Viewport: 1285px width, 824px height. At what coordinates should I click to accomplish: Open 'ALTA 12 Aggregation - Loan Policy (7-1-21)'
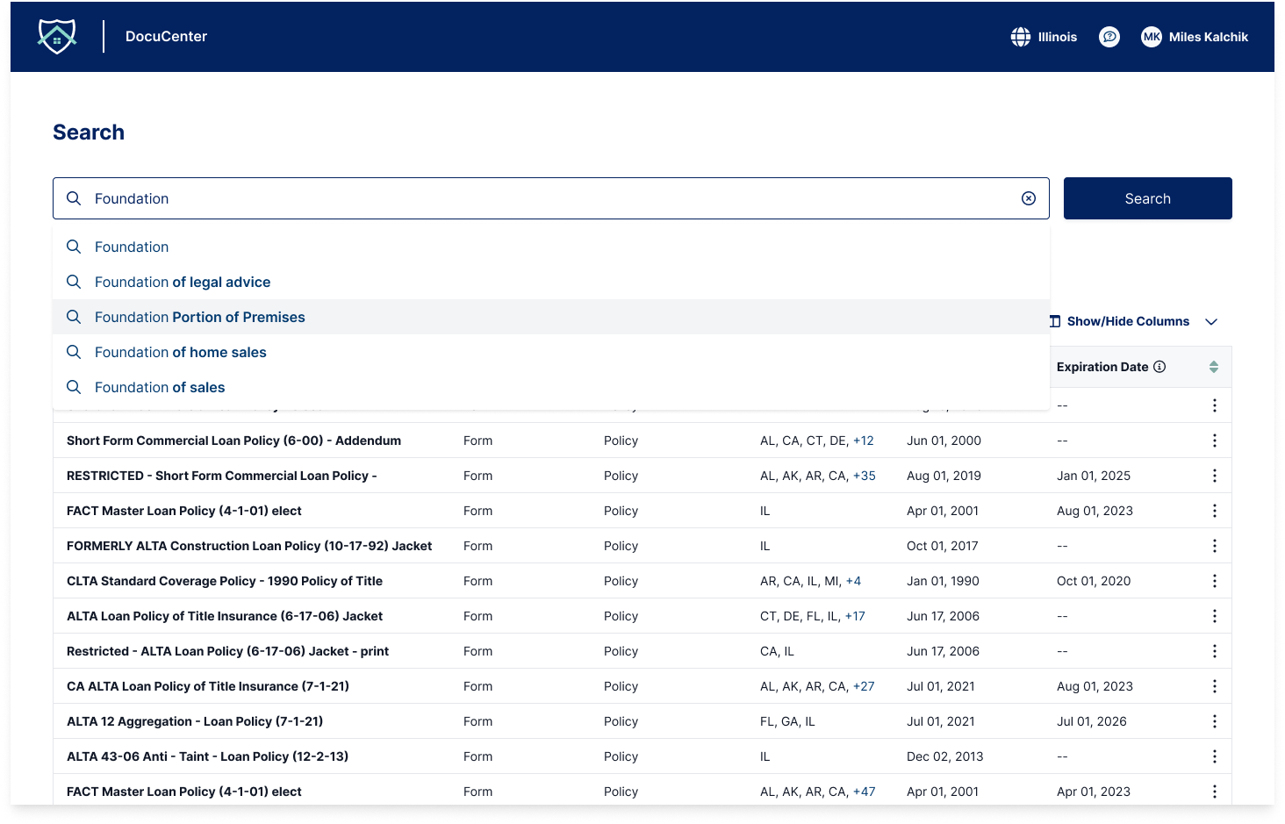coord(195,721)
